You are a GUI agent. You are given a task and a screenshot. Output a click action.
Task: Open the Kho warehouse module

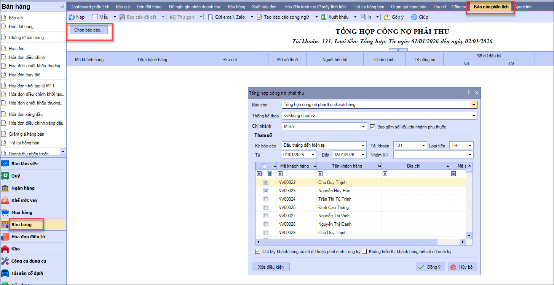click(16, 249)
